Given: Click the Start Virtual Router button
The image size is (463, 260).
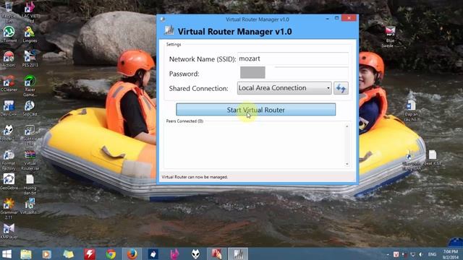Looking at the screenshot, I should tap(255, 110).
